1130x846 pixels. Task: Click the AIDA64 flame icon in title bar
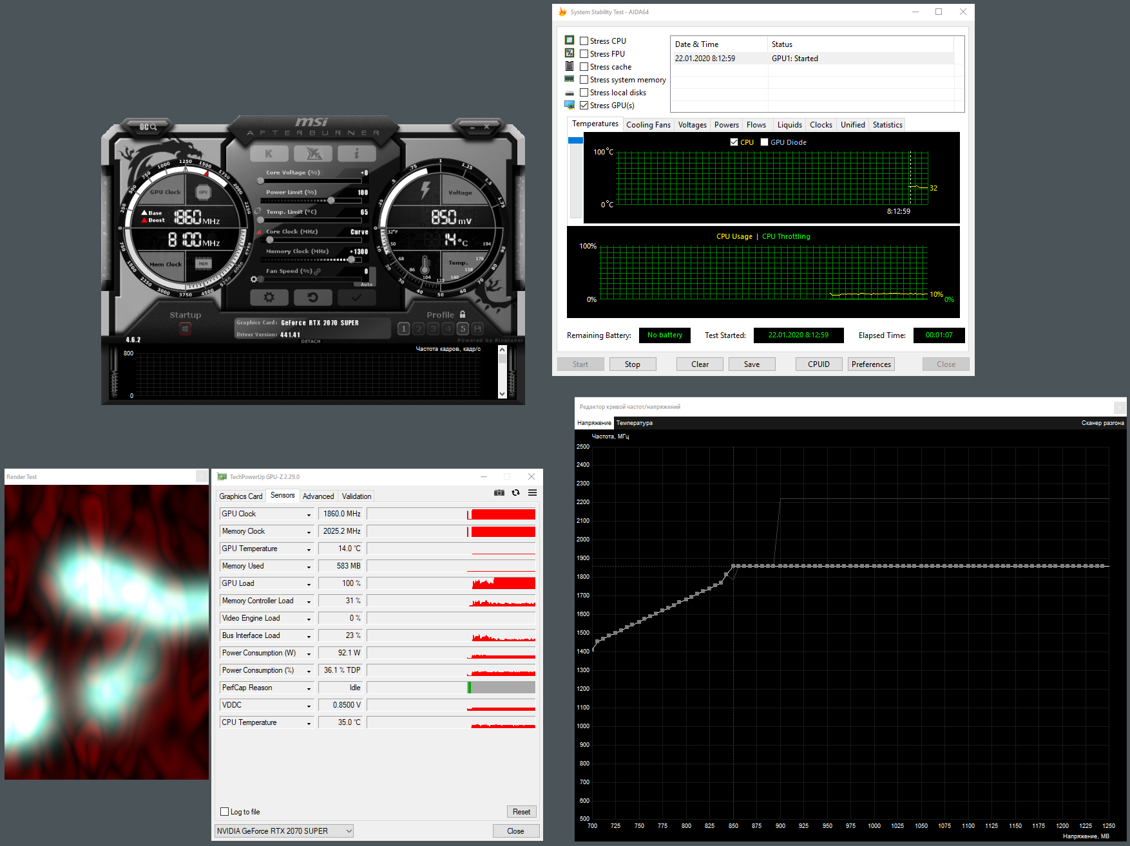coord(562,12)
